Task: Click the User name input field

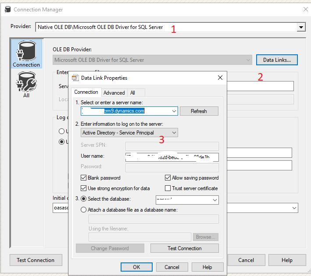Action: click(172, 157)
